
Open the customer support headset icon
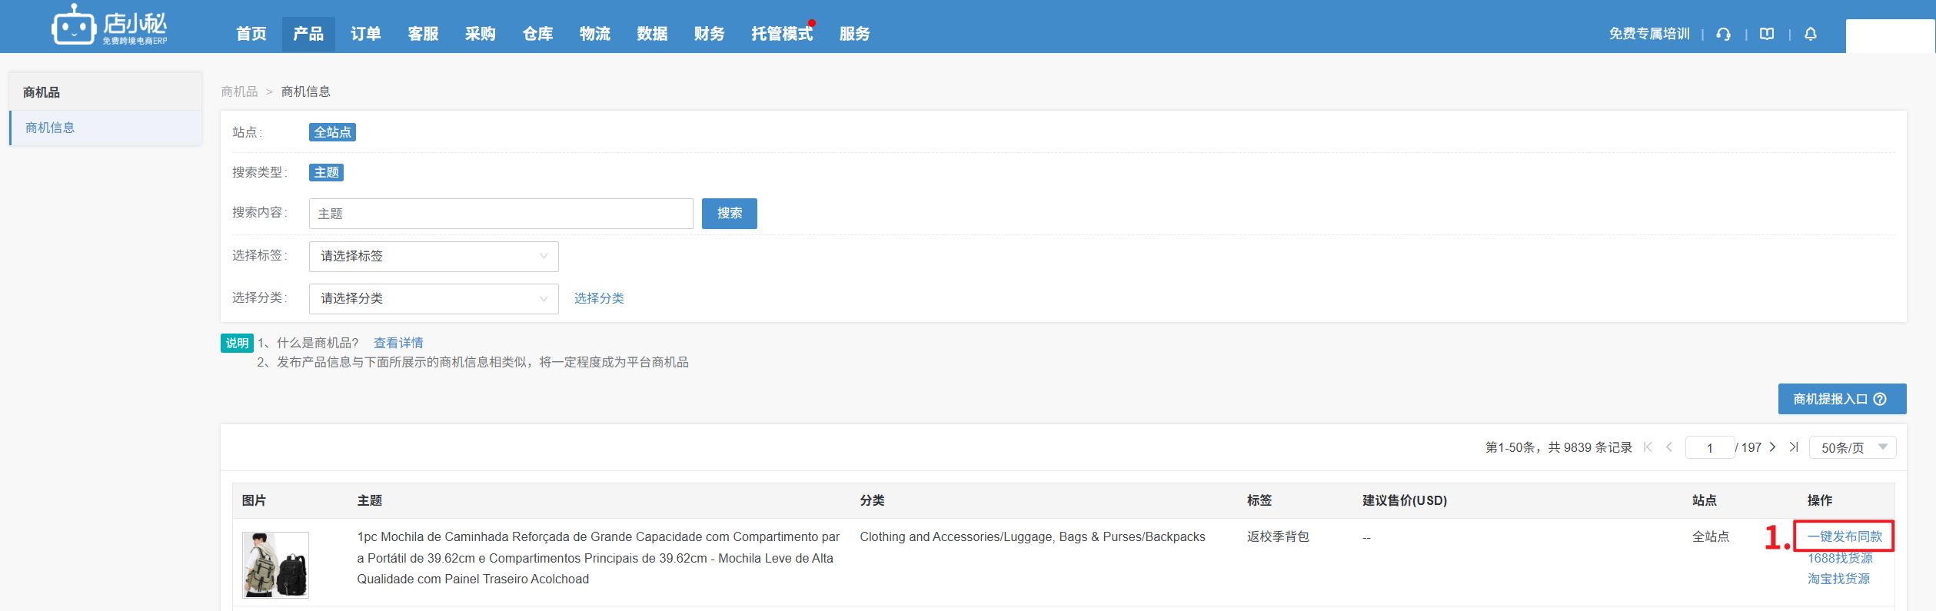[x=1724, y=34]
